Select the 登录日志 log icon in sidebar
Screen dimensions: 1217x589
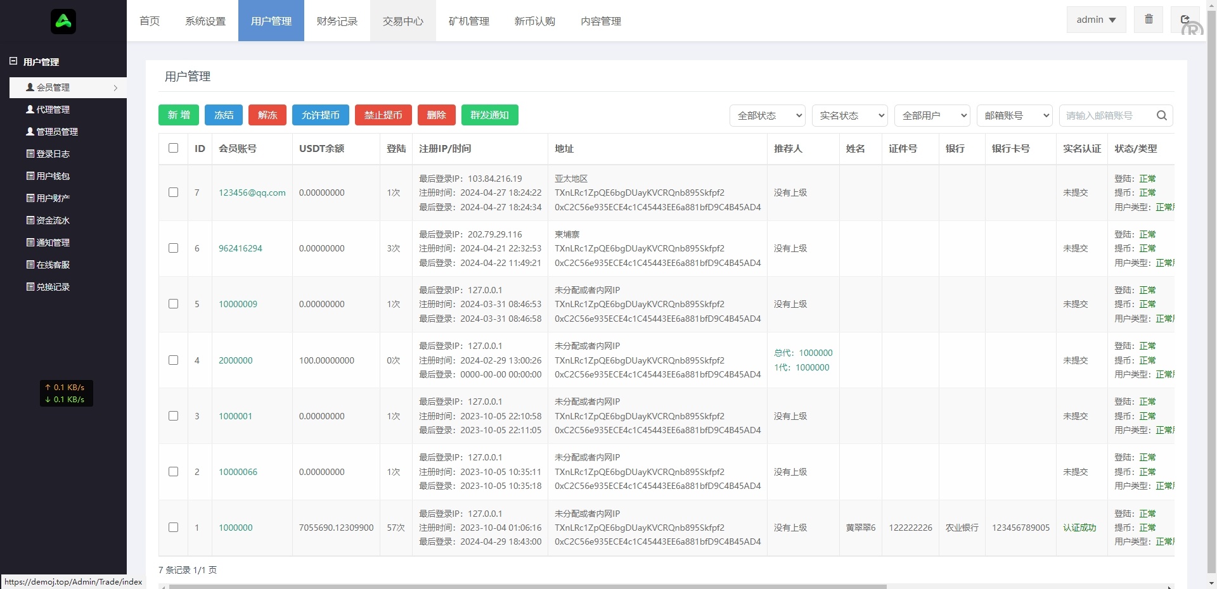30,154
